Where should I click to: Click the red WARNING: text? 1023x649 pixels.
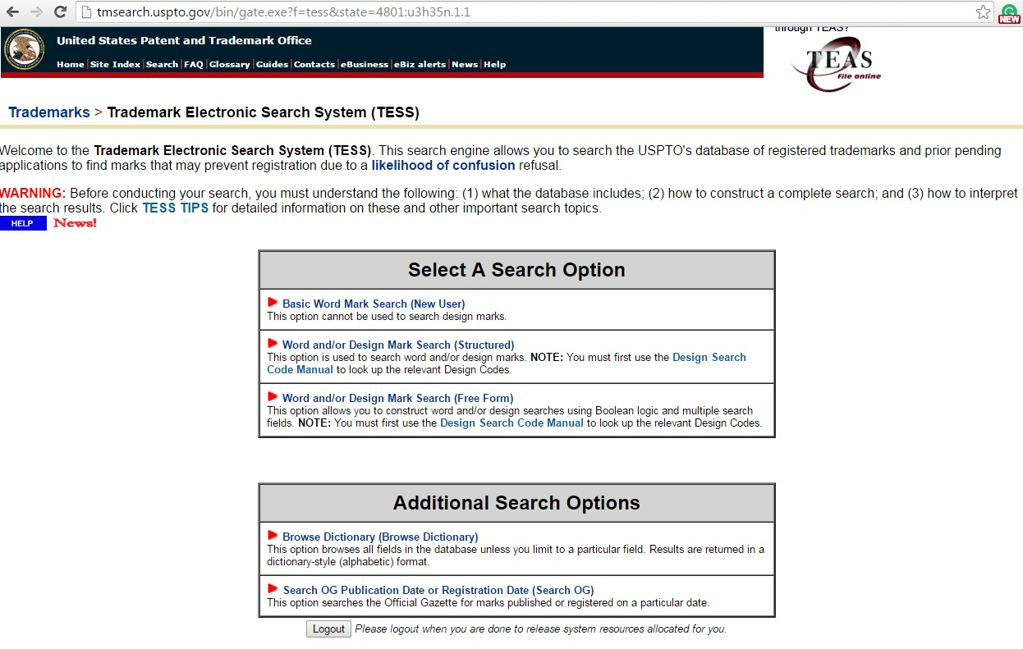[33, 194]
